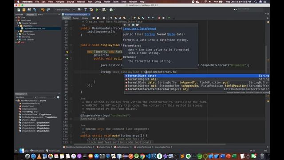Open the Refactor menu
Image resolution: width=284 pixels, height=160 pixels.
pos(81,2)
